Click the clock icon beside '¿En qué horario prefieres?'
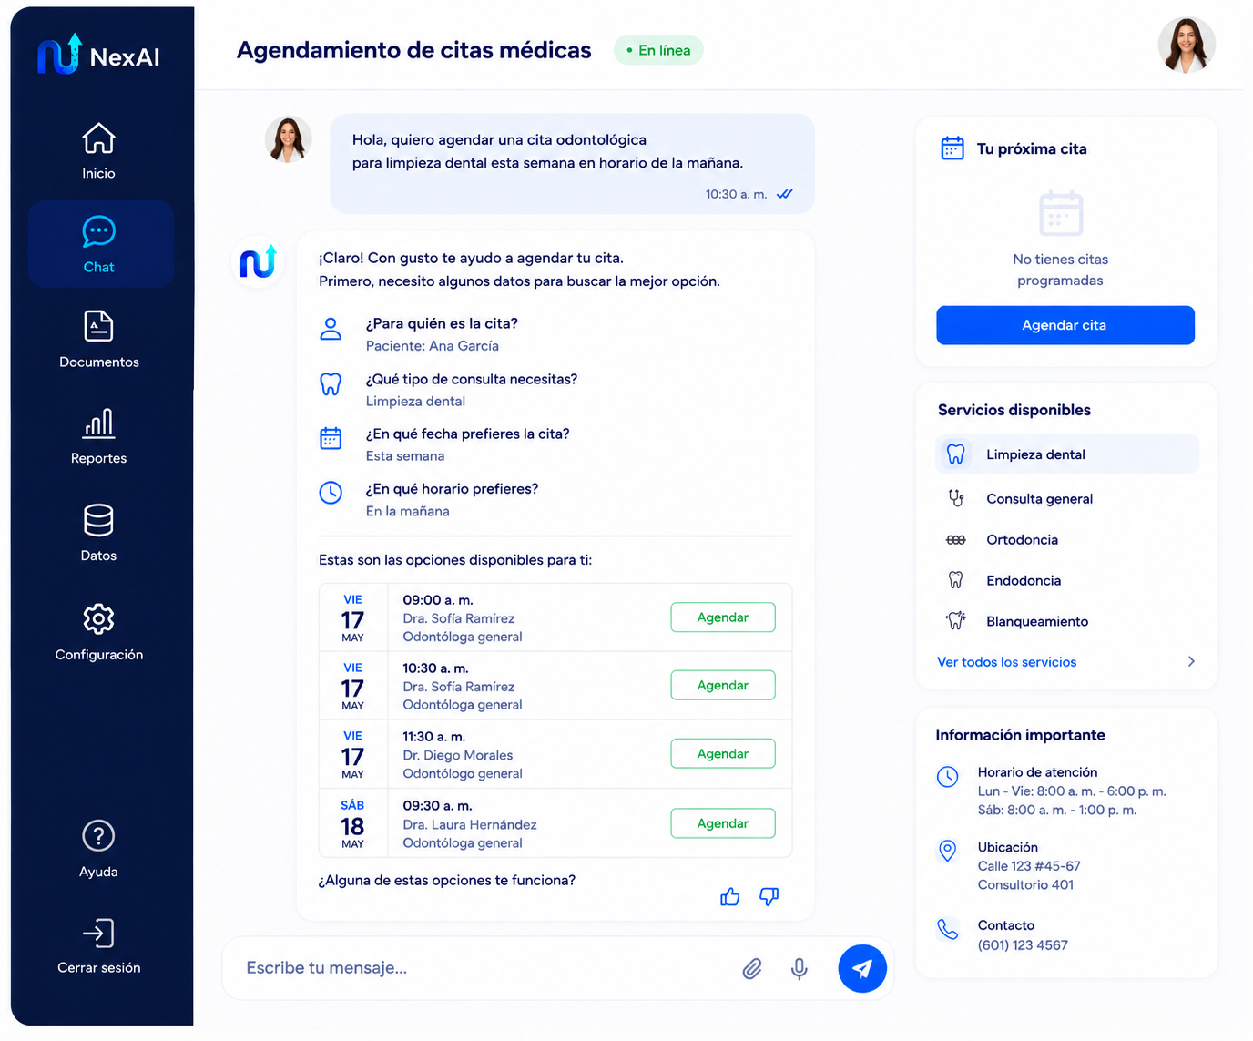This screenshot has width=1253, height=1041. [x=331, y=493]
